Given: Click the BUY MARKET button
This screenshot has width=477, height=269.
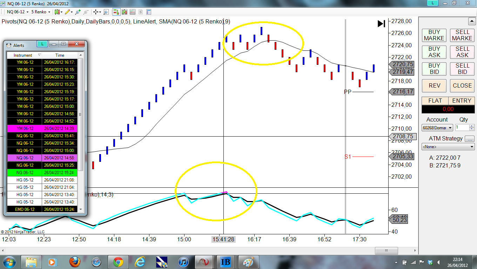Looking at the screenshot, I should pyautogui.click(x=434, y=35).
